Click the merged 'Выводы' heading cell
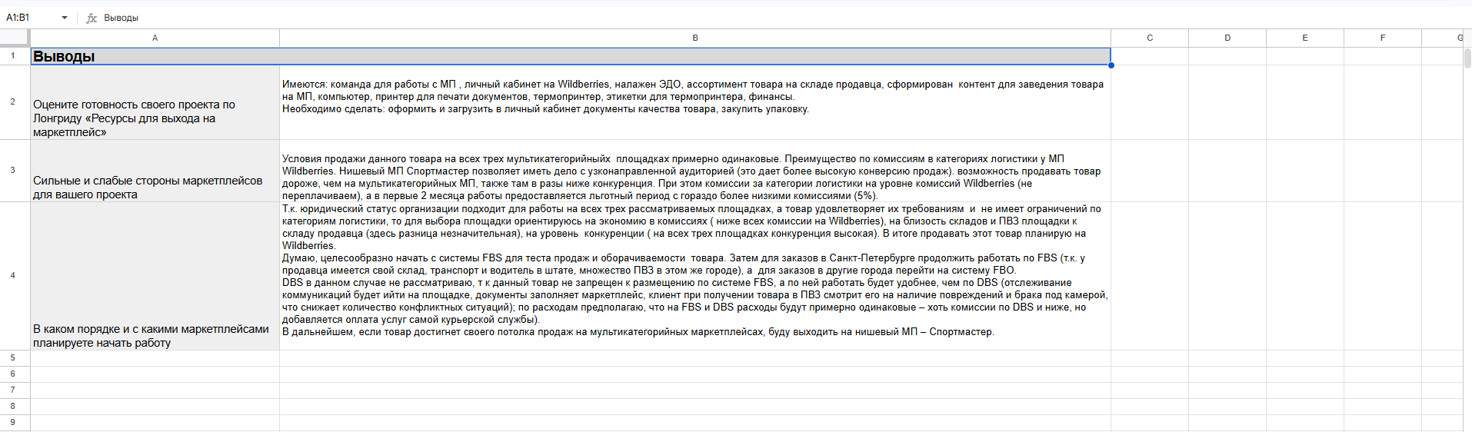This screenshot has height=432, width=1472. 571,56
